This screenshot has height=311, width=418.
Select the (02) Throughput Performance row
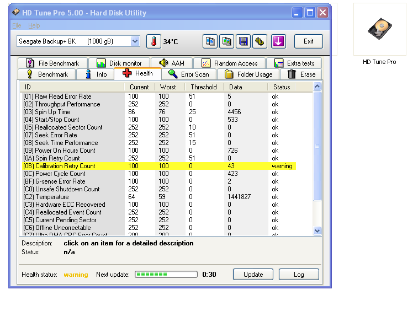[159, 104]
